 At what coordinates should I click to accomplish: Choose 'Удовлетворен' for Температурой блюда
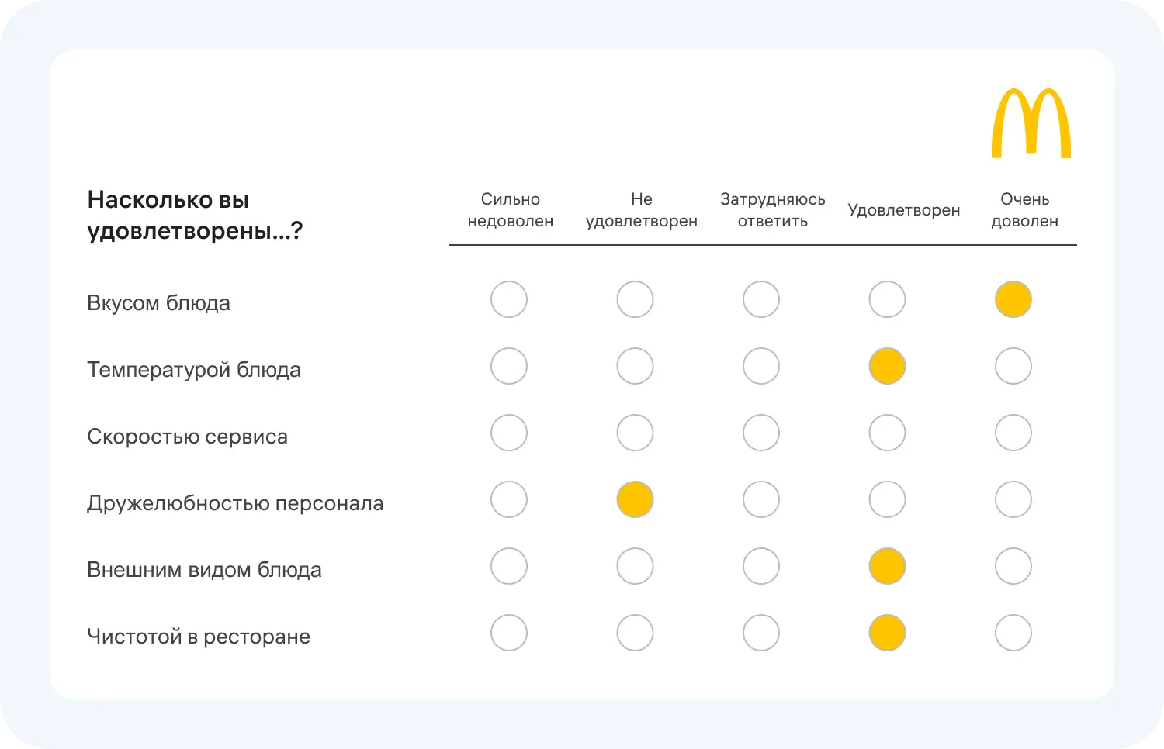(887, 366)
